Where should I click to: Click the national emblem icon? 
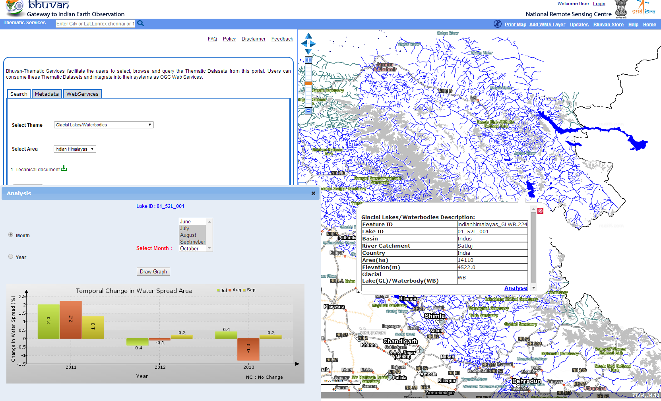click(621, 9)
